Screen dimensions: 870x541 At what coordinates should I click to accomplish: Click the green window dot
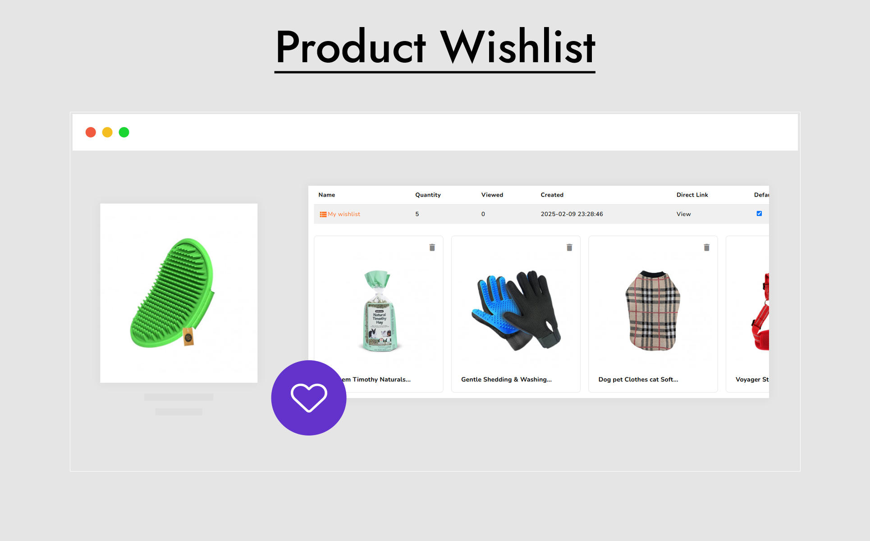click(x=124, y=132)
